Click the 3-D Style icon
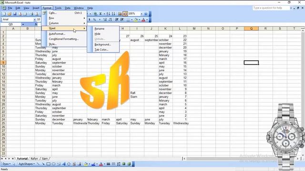Screen dimensions: 305x171 [x=129, y=164]
